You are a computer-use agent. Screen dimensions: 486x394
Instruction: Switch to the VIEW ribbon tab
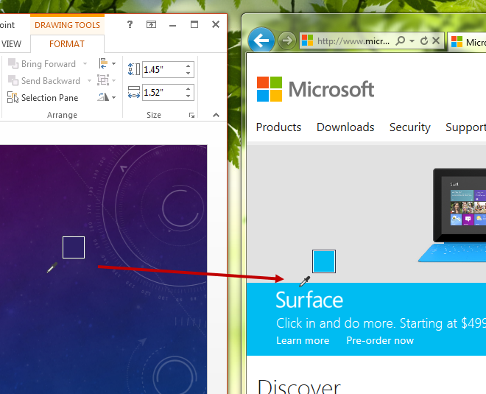pos(11,44)
